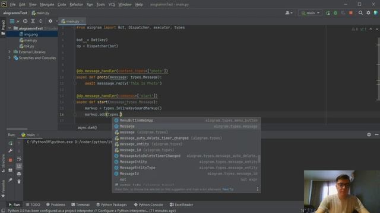The height and width of the screenshot is (213, 380).
Task: Choose MessageId in the autocomplete list
Action: 186,173
